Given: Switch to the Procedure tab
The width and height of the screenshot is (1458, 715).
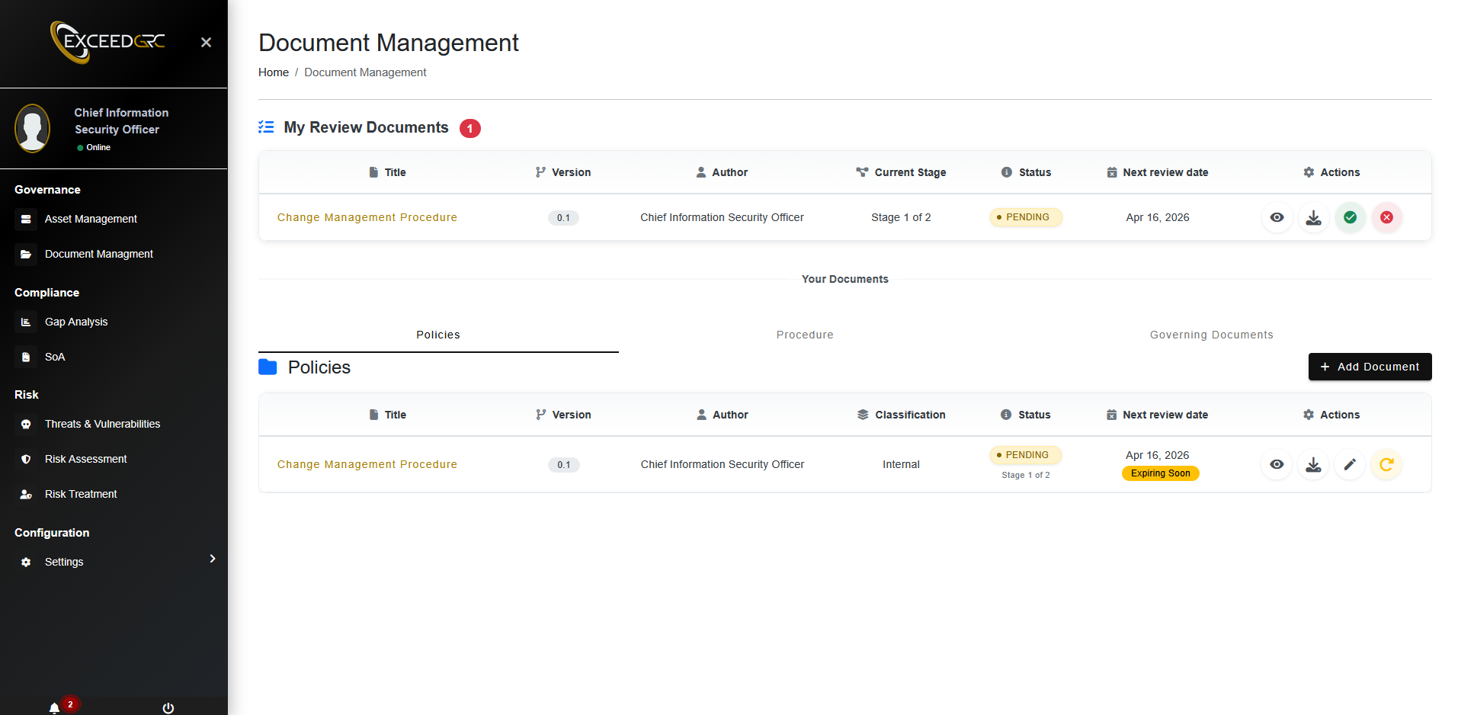Looking at the screenshot, I should 805,335.
